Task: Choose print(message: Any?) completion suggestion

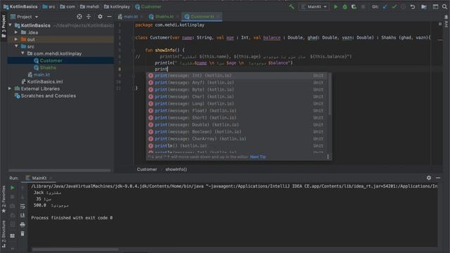Action: 238,83
